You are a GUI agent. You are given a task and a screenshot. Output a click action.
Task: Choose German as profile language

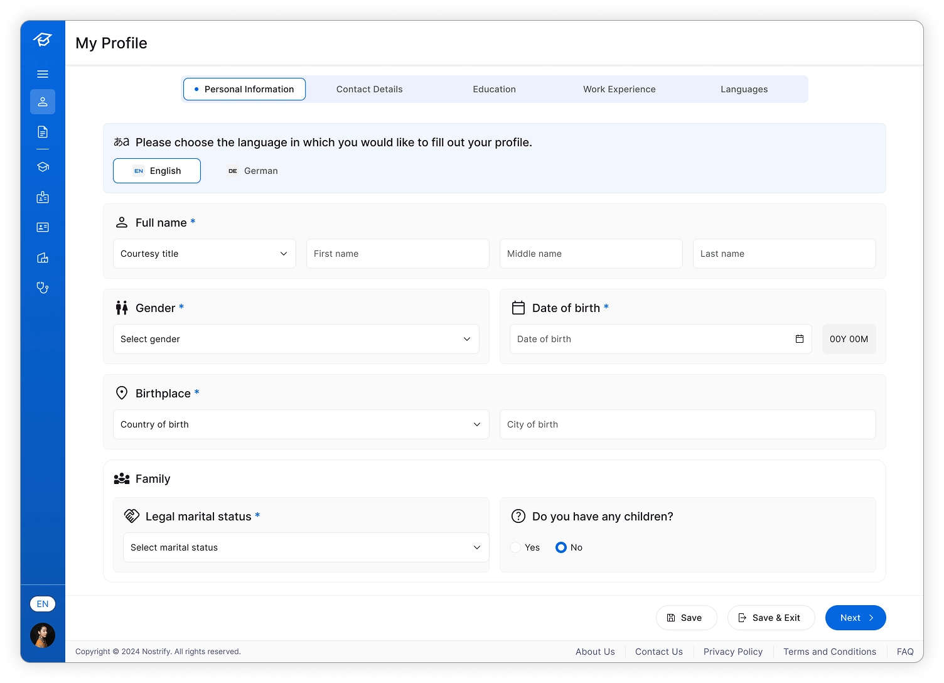[252, 171]
